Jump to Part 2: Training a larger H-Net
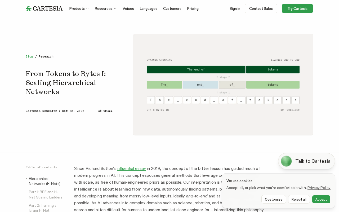Screen dimensions: 339x212 43,208
